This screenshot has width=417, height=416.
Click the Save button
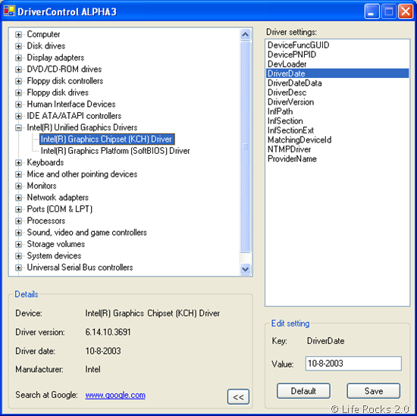click(x=373, y=391)
